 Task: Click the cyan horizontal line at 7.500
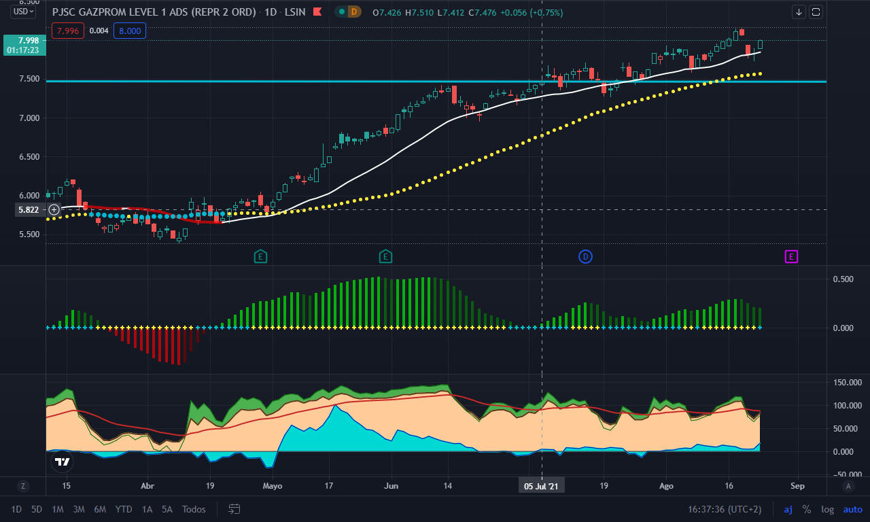(435, 82)
